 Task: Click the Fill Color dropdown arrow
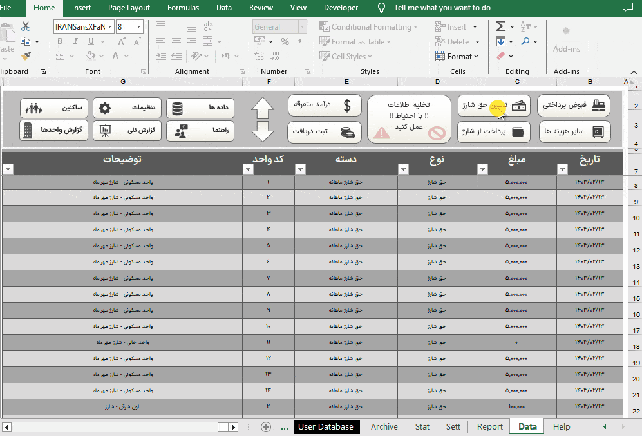102,56
